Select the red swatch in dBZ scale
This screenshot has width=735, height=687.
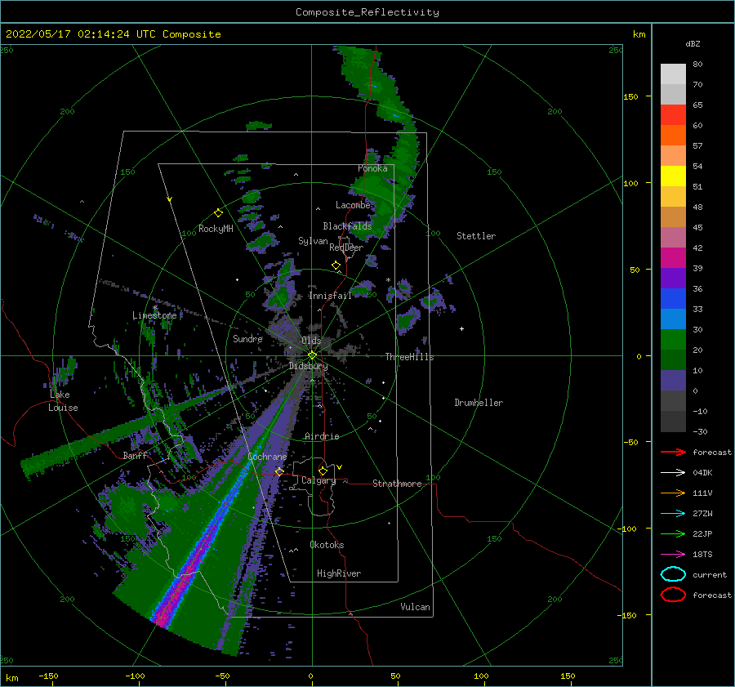(x=673, y=115)
